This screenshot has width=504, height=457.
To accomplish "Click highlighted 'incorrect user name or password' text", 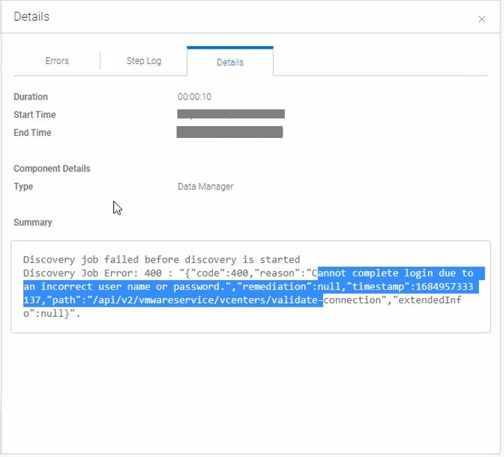I will click(x=133, y=287).
